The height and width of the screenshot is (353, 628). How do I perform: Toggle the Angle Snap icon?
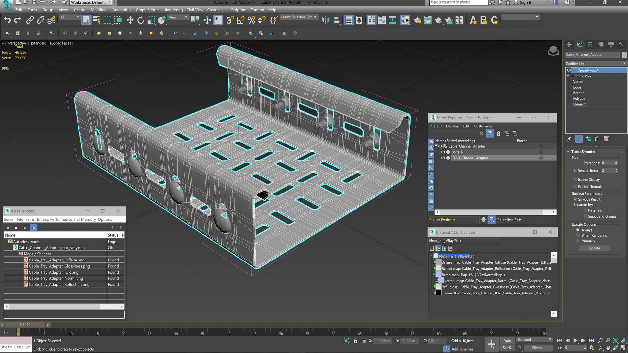pos(240,20)
